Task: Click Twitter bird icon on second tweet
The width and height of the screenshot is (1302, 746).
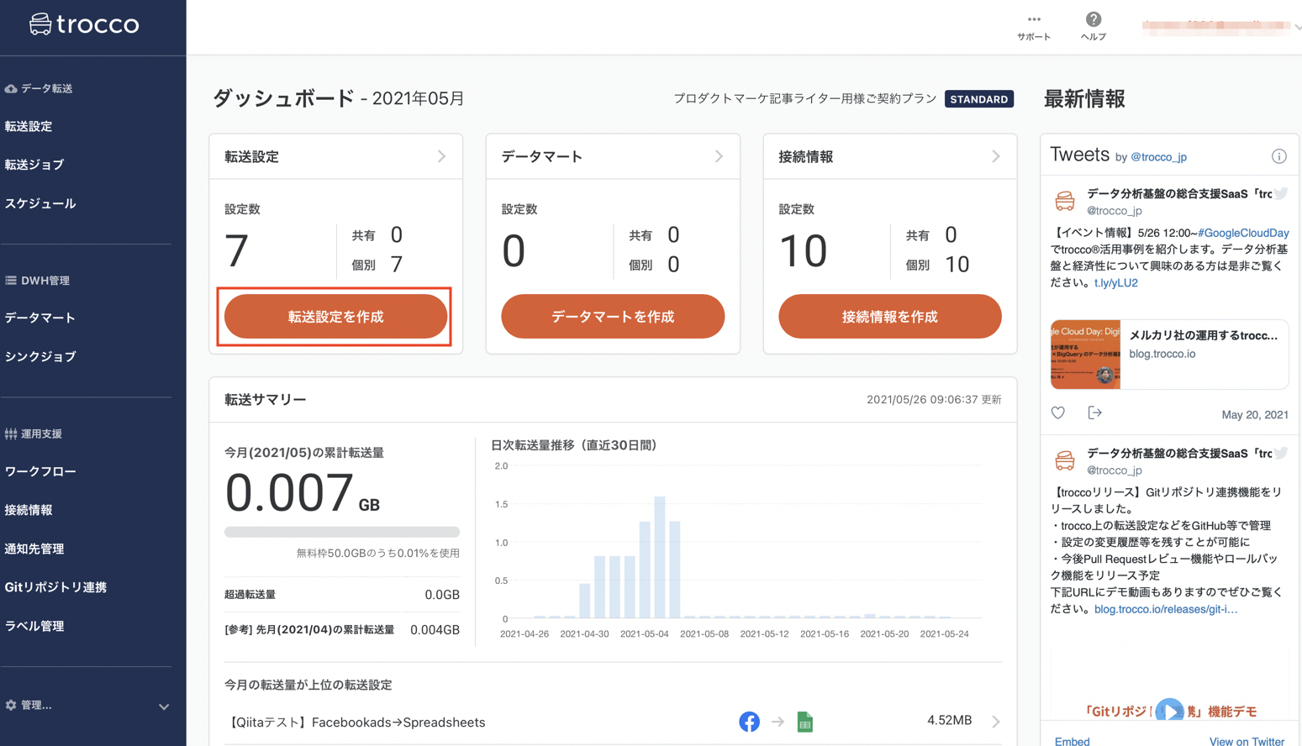Action: (1280, 454)
